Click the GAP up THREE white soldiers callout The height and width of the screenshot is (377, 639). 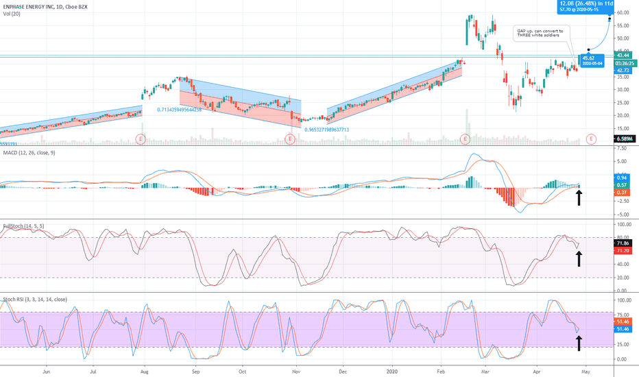541,33
